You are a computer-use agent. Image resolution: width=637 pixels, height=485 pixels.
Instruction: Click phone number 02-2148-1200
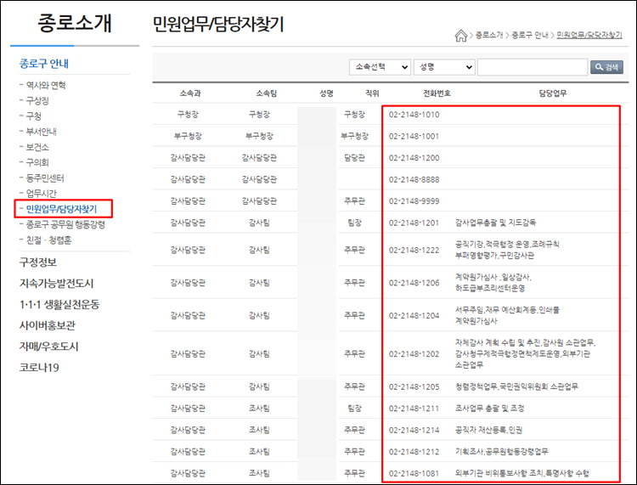click(x=414, y=158)
